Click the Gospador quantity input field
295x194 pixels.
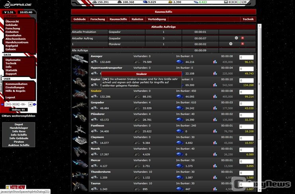tap(246, 104)
